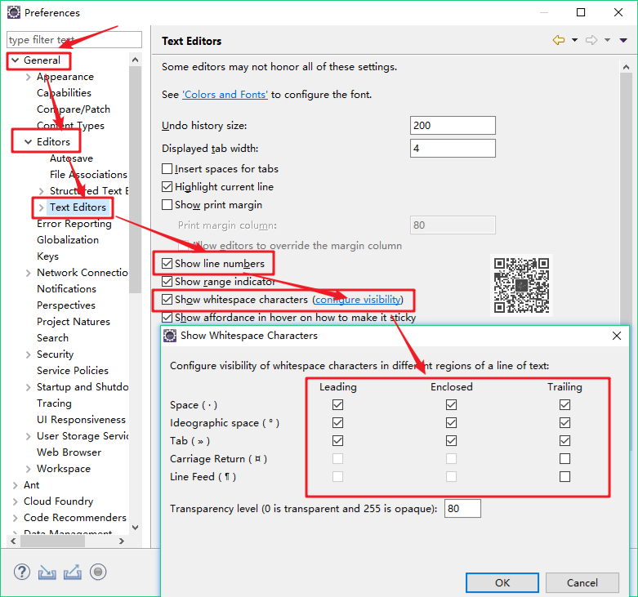The height and width of the screenshot is (597, 638).
Task: Select File Associations tree item
Action: pos(88,175)
